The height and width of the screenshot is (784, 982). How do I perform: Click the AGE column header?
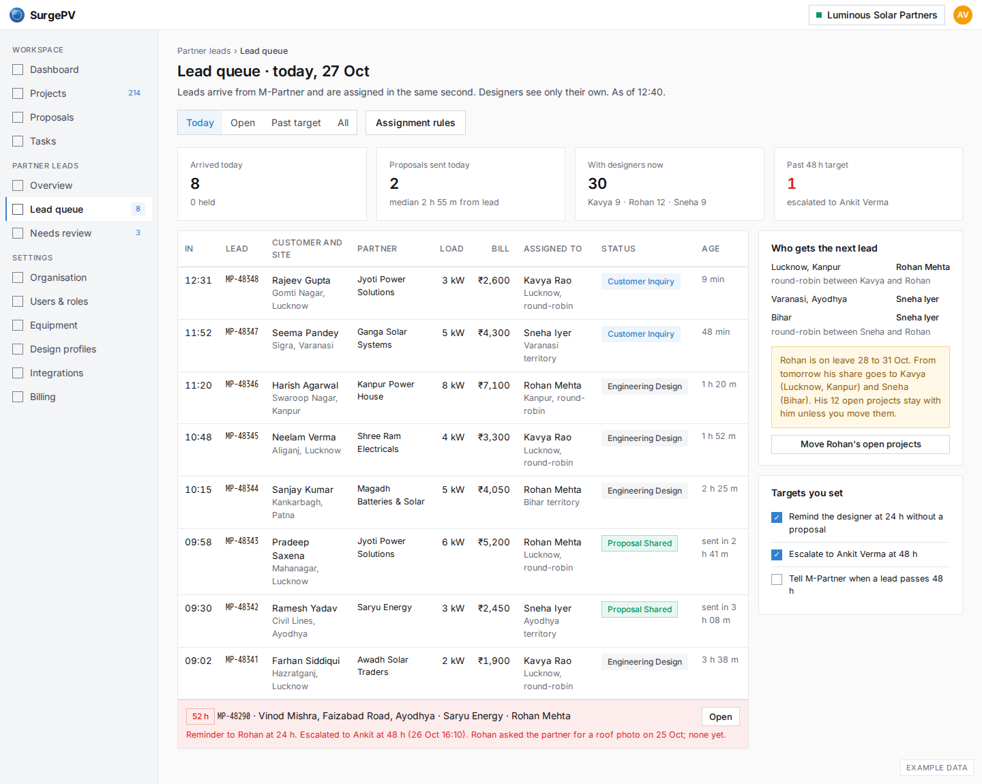pos(711,249)
